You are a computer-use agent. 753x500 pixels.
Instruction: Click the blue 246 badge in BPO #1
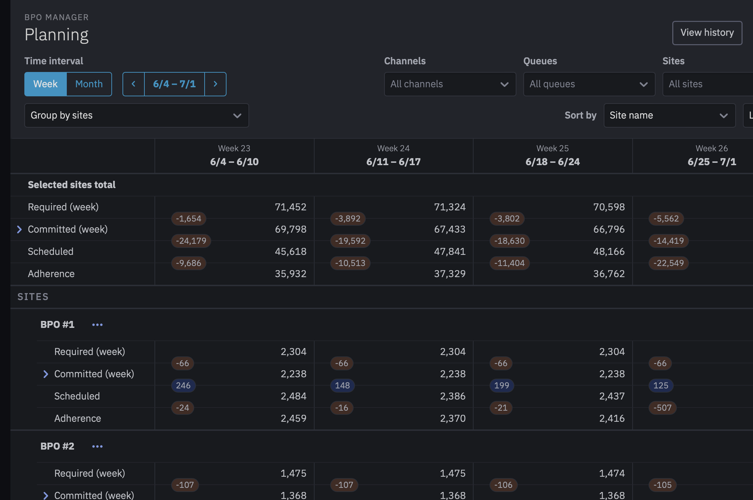[x=183, y=386]
